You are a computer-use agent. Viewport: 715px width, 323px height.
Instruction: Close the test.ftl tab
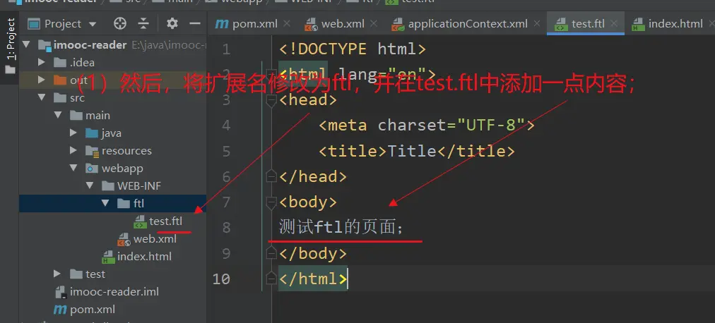coord(614,23)
